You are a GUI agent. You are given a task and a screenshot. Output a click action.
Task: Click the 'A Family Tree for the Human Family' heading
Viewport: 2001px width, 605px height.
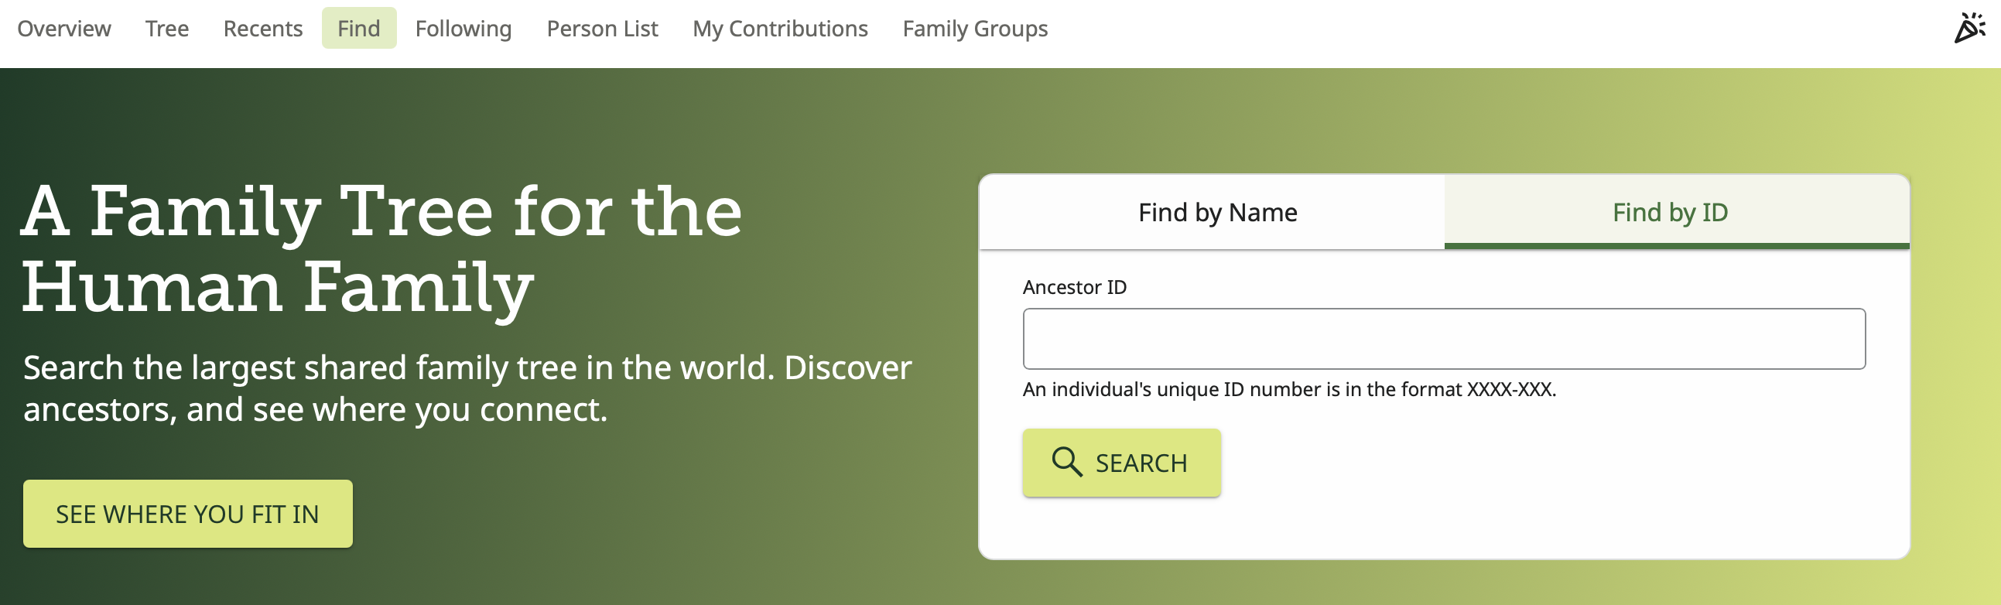pyautogui.click(x=381, y=248)
